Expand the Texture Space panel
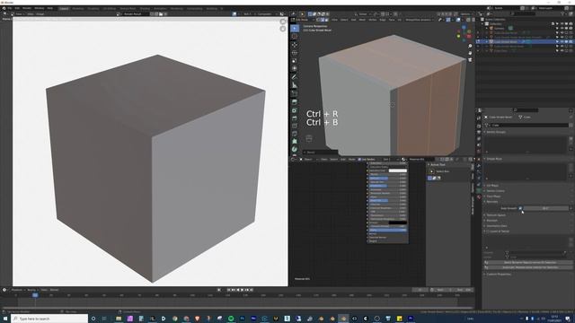This screenshot has width=575, height=323. (496, 215)
